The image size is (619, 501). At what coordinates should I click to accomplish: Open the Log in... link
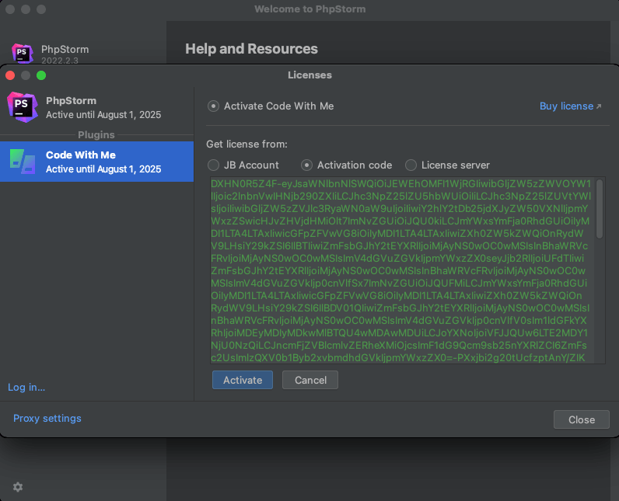(x=26, y=387)
